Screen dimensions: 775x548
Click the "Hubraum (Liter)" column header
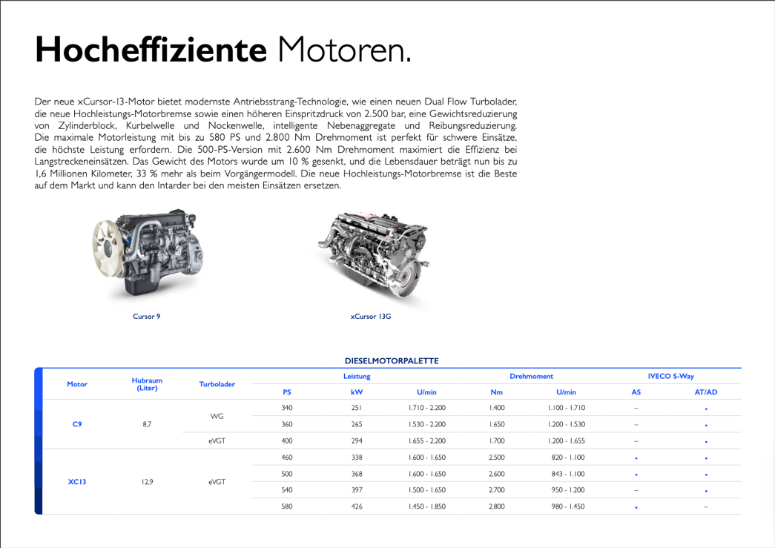click(x=147, y=384)
